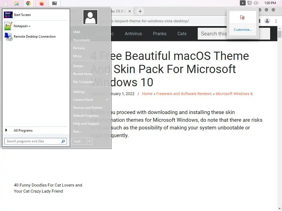The width and height of the screenshot is (282, 211).
Task: Open a new Chrome tab
Action: click(140, 11)
